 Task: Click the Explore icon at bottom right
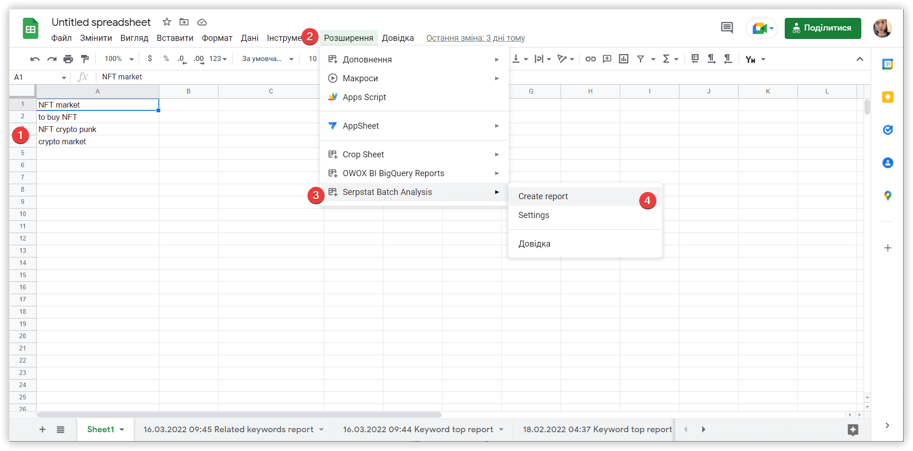[x=853, y=429]
